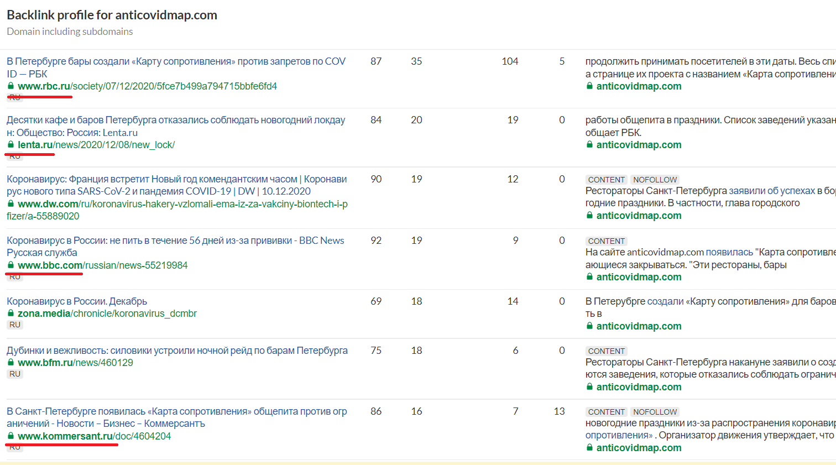Click the padlock icon next to lenta.ru URL

coord(11,145)
